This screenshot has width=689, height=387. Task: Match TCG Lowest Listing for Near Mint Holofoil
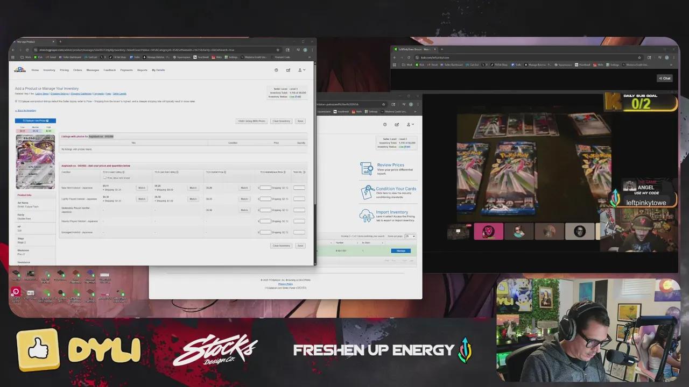point(142,188)
